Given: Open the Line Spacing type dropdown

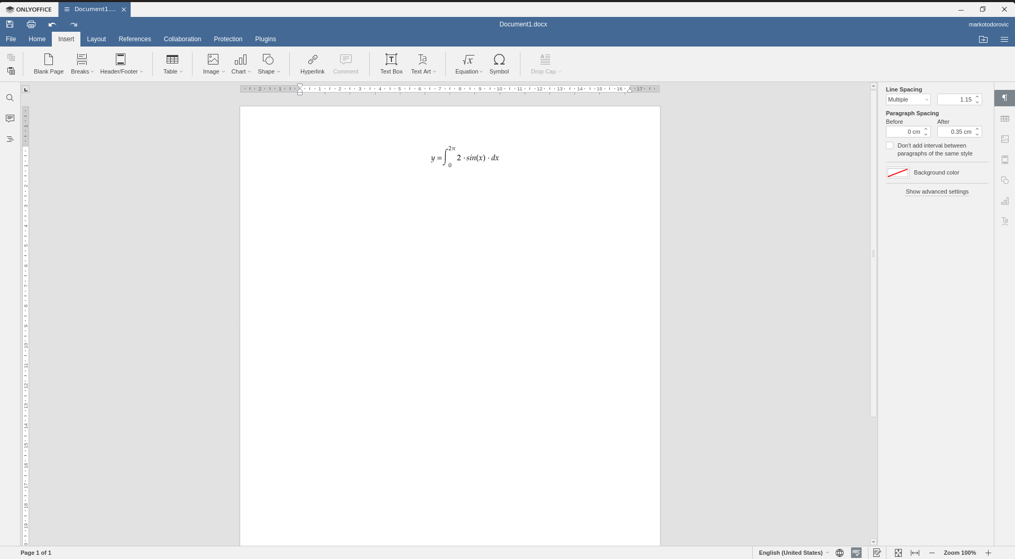Looking at the screenshot, I should pyautogui.click(x=908, y=99).
